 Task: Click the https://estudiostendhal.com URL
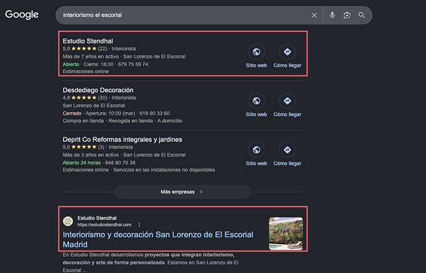pos(104,225)
